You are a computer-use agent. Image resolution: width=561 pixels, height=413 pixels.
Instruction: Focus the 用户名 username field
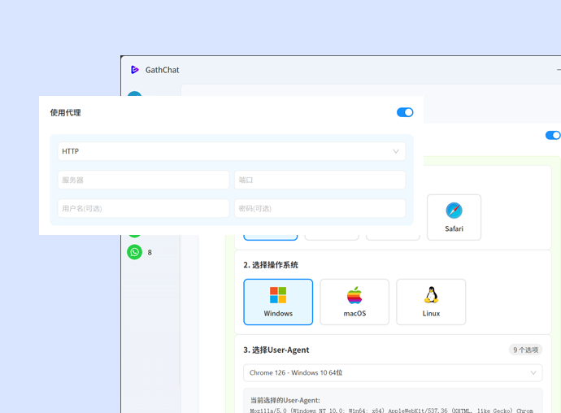143,208
